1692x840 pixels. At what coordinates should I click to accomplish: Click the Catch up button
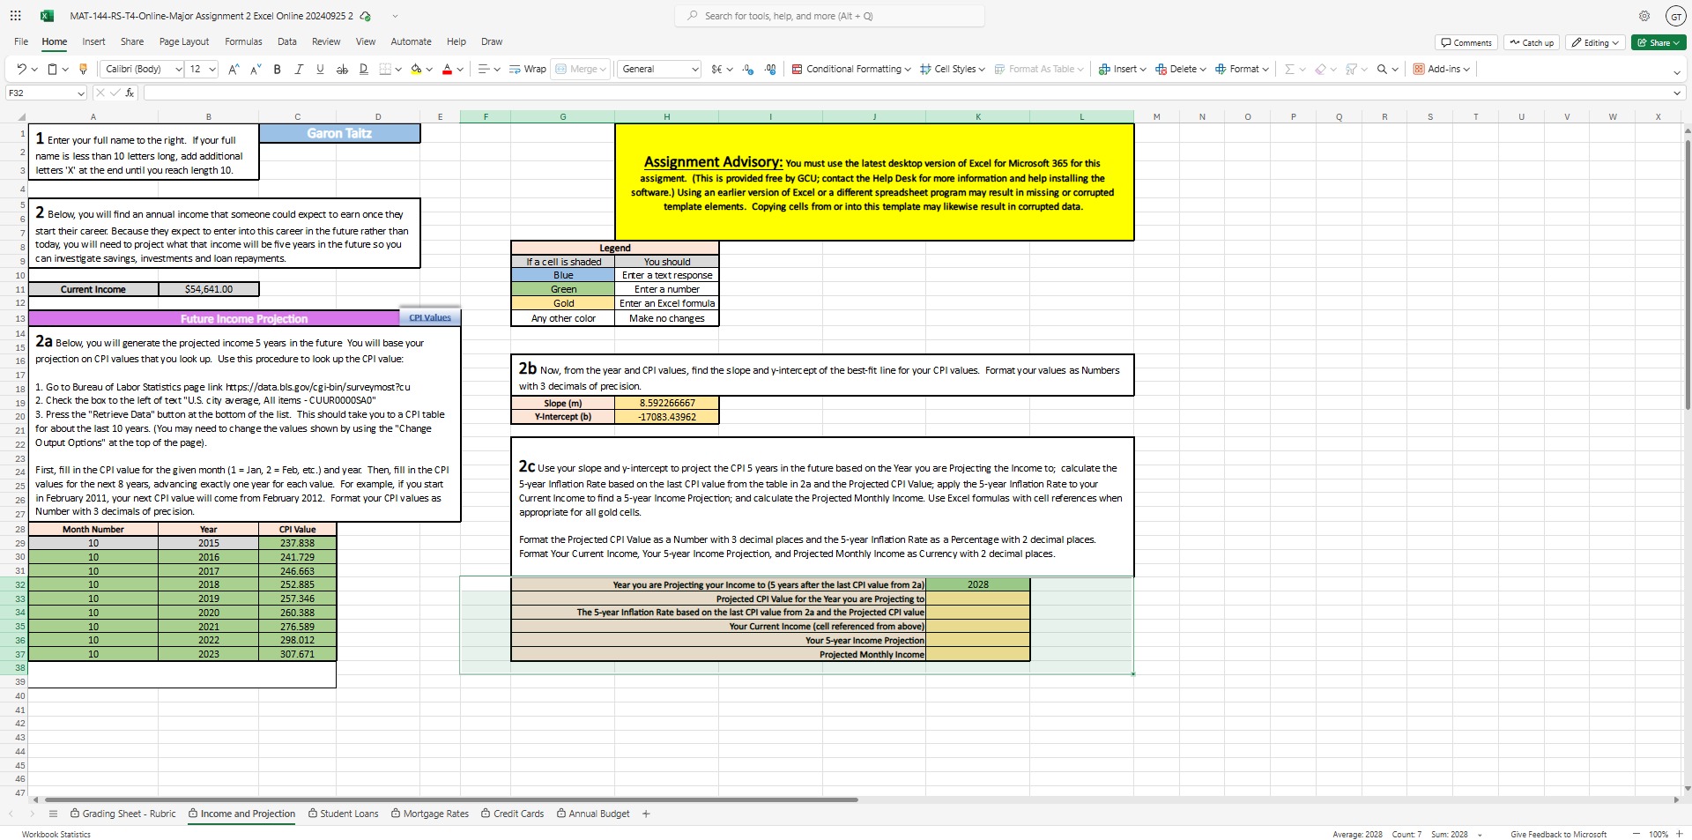click(x=1532, y=42)
